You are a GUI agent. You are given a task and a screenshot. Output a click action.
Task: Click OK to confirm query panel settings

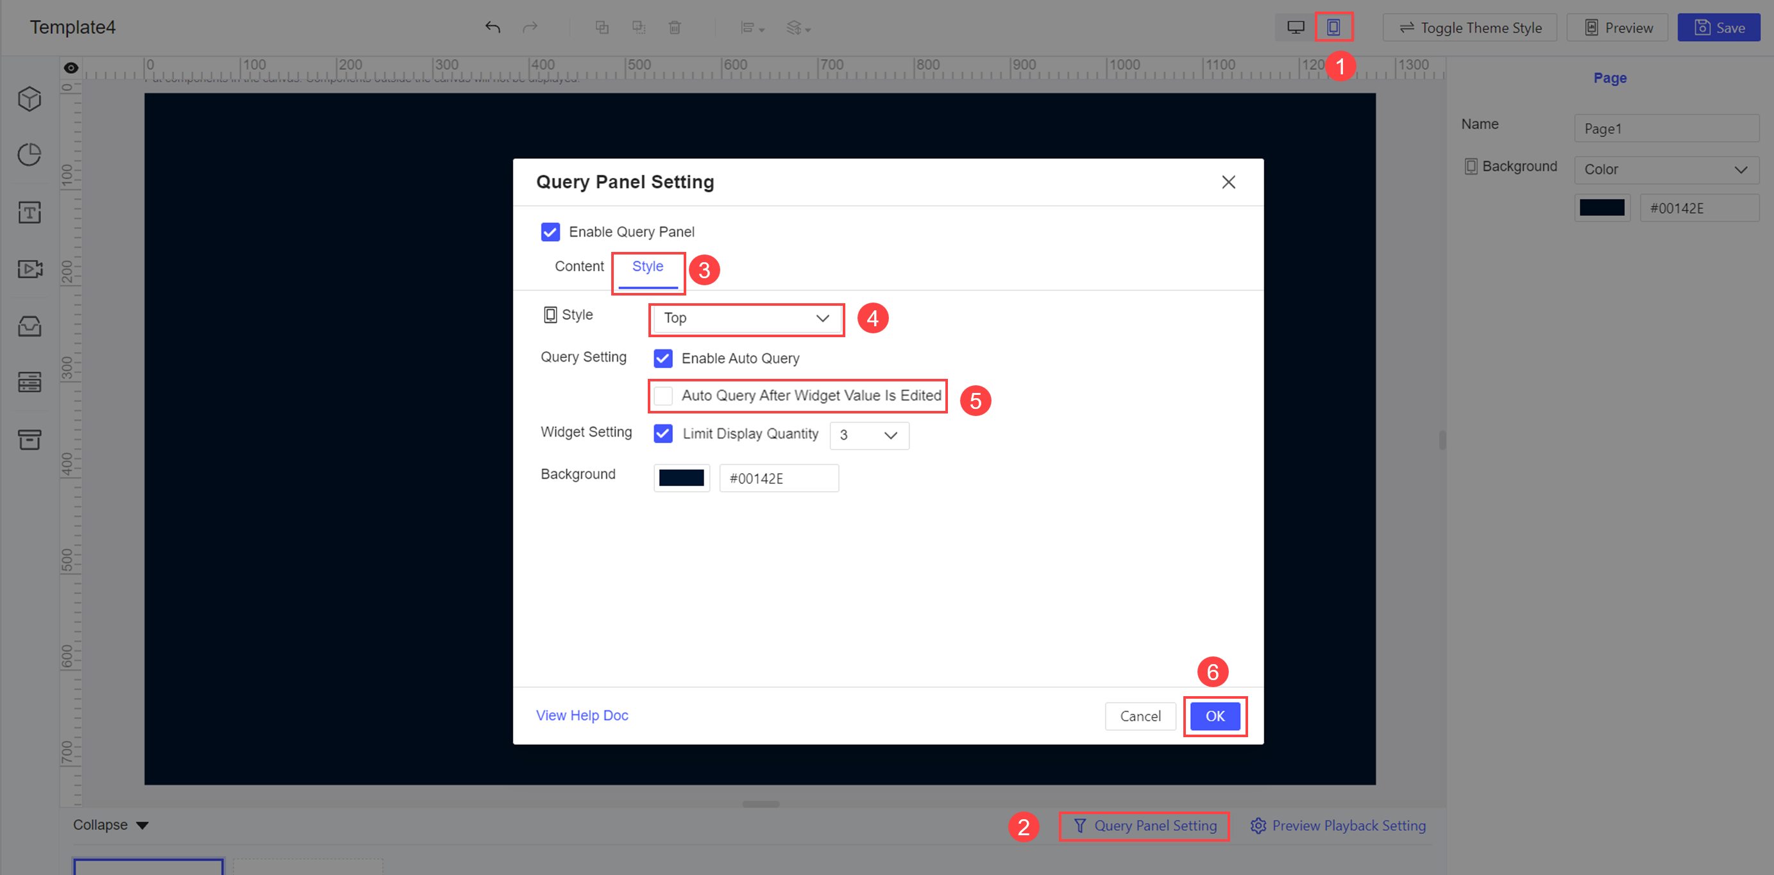(x=1215, y=716)
